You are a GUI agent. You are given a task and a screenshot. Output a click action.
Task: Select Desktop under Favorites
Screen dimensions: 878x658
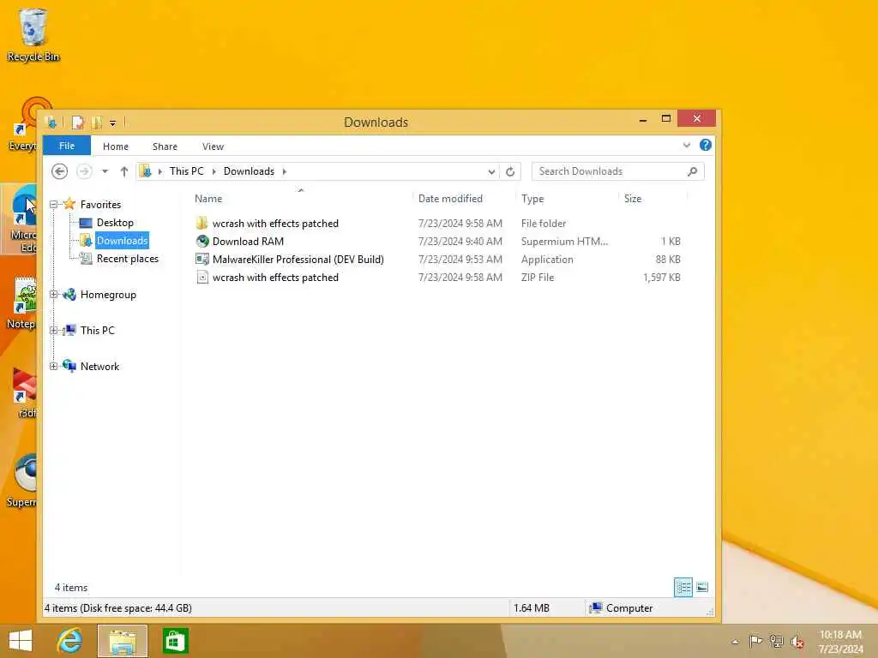click(x=115, y=223)
